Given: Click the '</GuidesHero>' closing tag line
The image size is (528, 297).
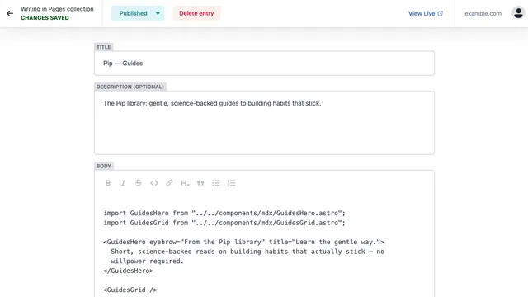Looking at the screenshot, I should click(129, 271).
